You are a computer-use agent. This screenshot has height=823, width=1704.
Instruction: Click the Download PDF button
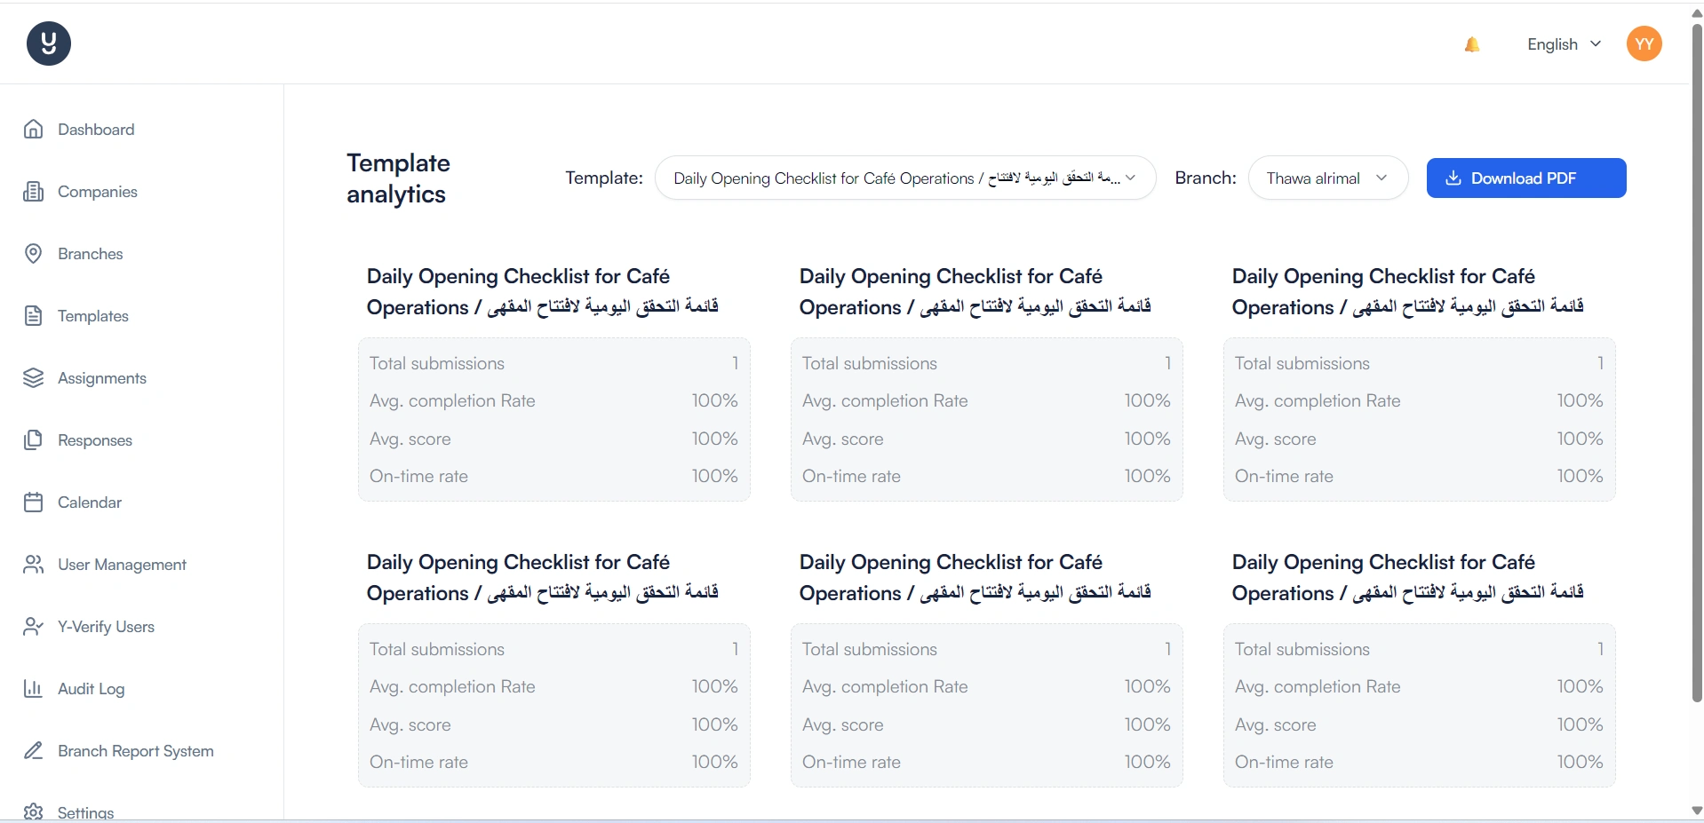[x=1525, y=178]
